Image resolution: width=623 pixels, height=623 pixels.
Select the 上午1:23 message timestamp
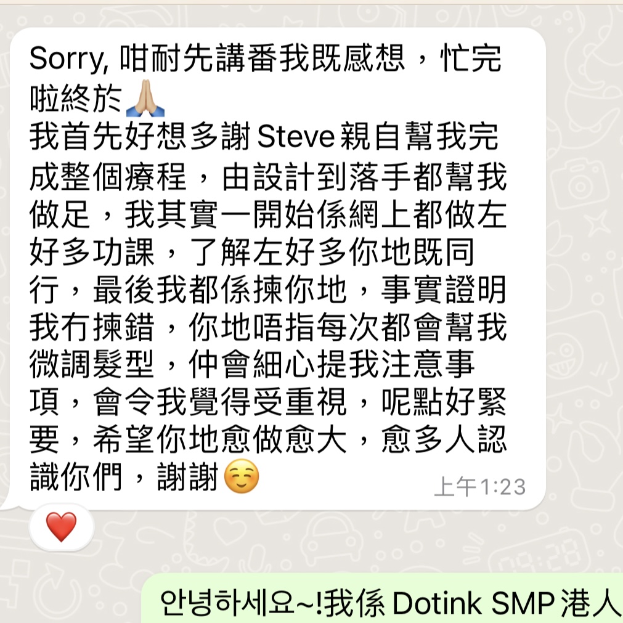click(x=480, y=487)
